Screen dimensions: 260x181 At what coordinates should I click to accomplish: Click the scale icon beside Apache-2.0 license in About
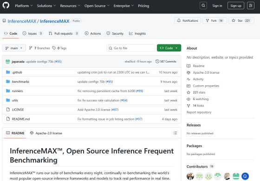click(188, 72)
